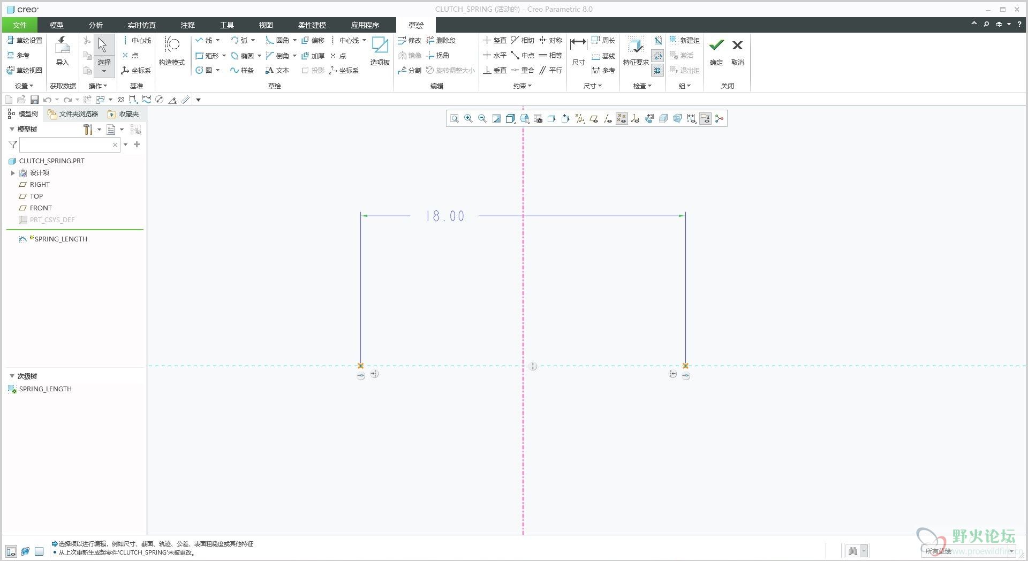Open the 文件夹浏览器 panel tab
This screenshot has width=1028, height=561.
coord(73,113)
